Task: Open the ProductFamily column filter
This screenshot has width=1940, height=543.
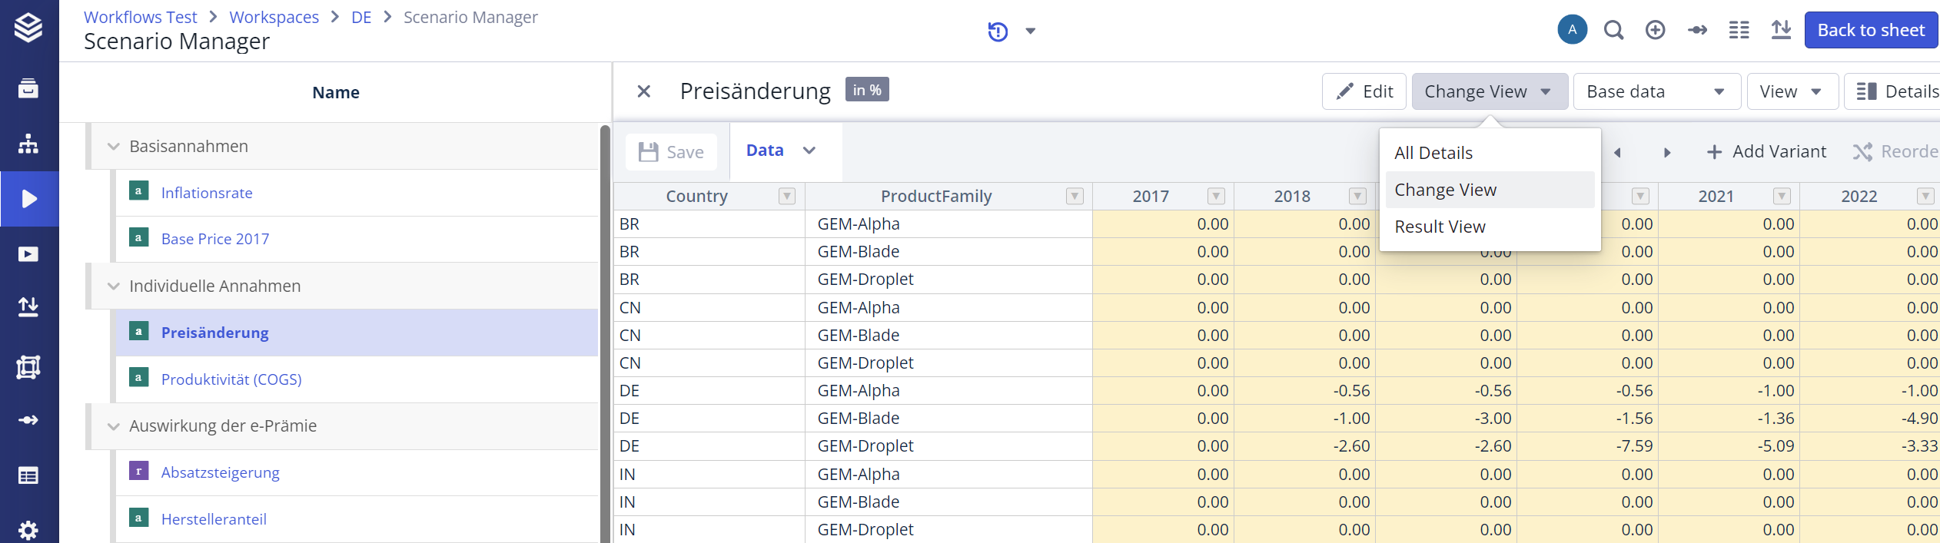Action: (1075, 197)
